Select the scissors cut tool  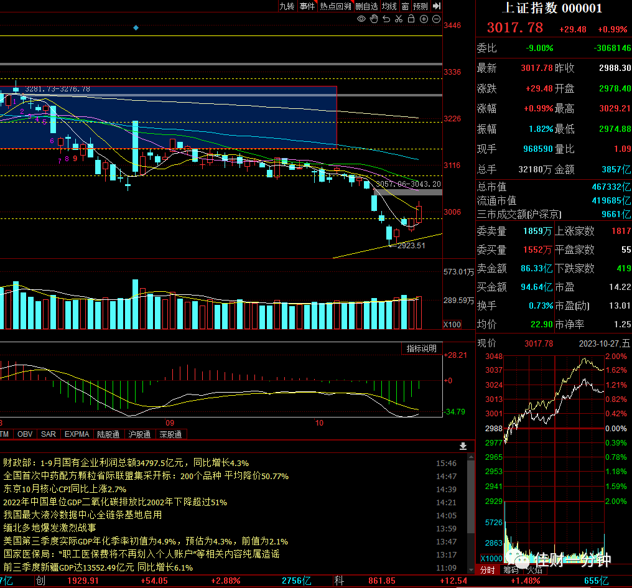tap(399, 19)
